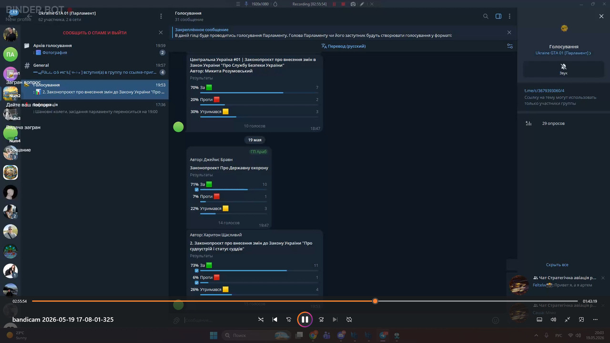Open subtitles and captions options
The image size is (610, 343).
pyautogui.click(x=539, y=320)
